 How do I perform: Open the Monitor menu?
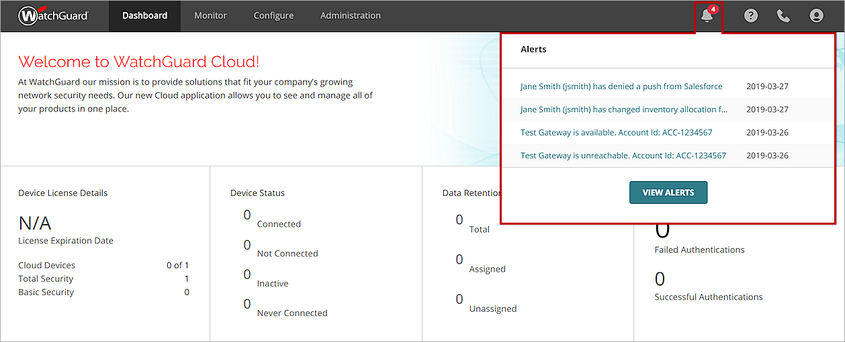(210, 15)
